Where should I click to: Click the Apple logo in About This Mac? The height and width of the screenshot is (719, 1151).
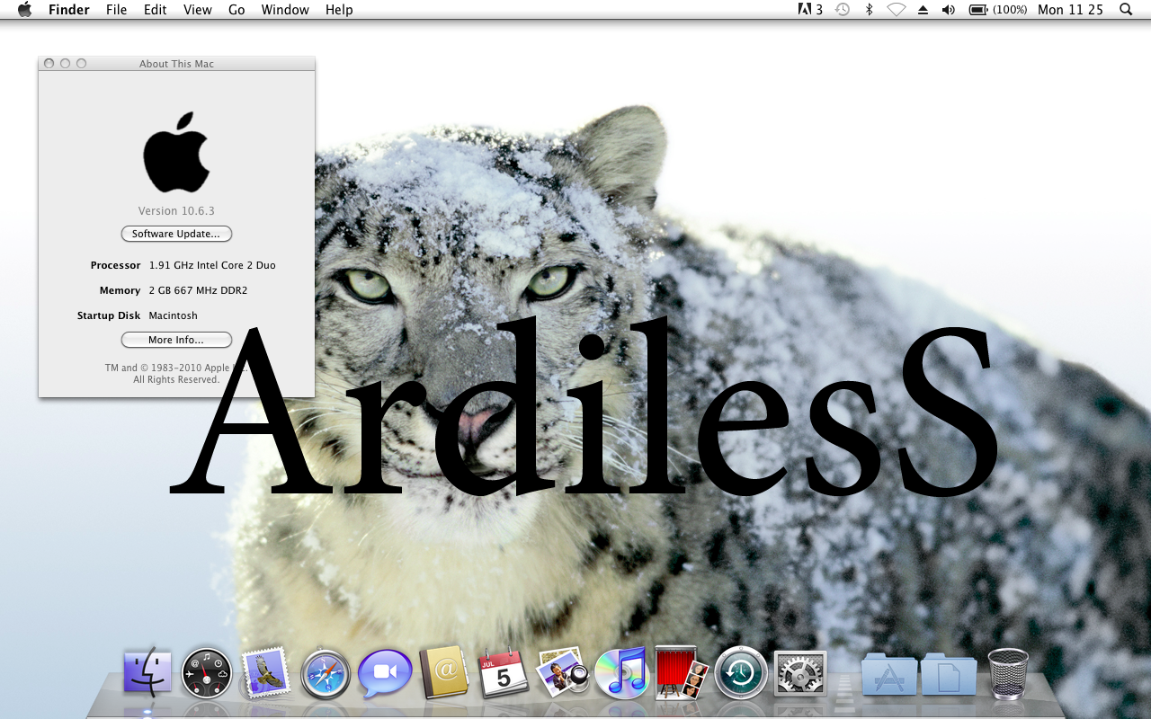click(176, 152)
